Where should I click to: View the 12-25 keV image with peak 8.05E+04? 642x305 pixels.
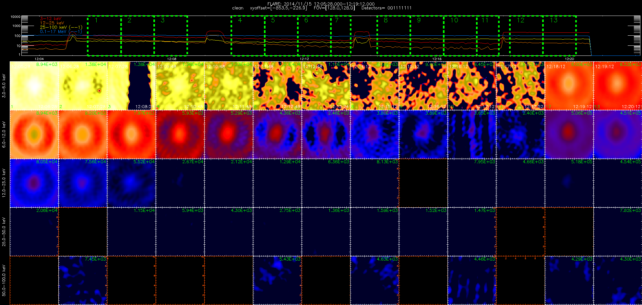tap(34, 183)
